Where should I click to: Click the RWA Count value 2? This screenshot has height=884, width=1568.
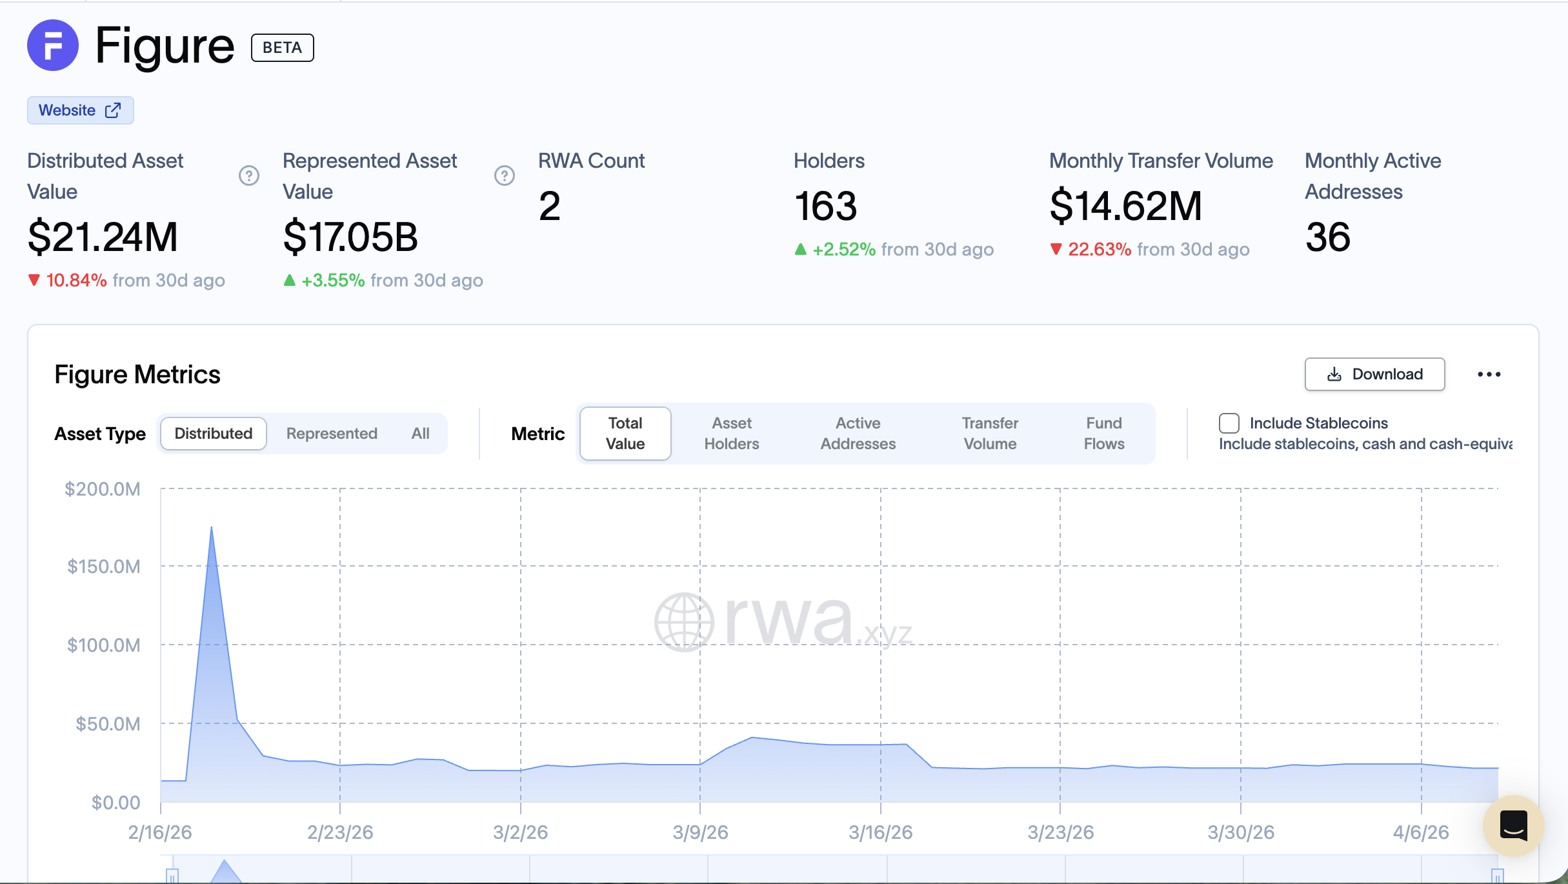550,206
